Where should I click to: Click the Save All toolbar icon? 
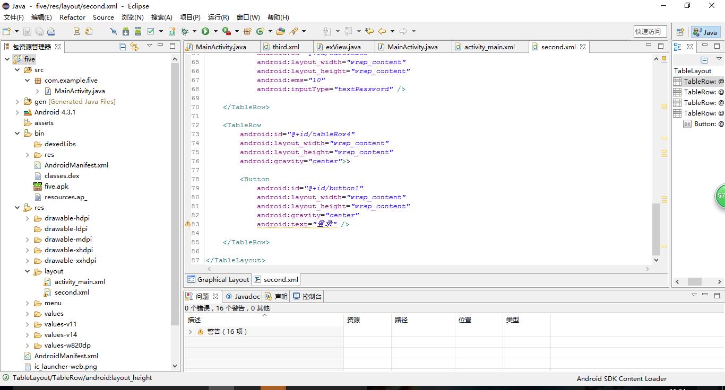(39, 31)
